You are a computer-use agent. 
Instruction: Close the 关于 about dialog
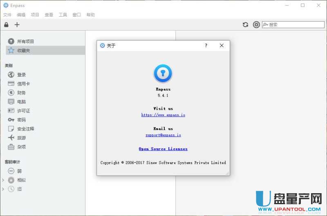(x=222, y=46)
